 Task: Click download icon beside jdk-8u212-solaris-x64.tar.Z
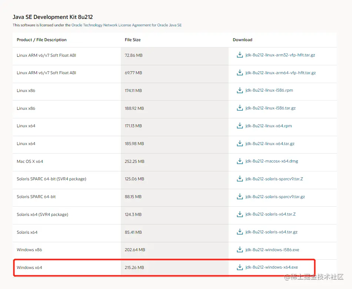(x=240, y=214)
